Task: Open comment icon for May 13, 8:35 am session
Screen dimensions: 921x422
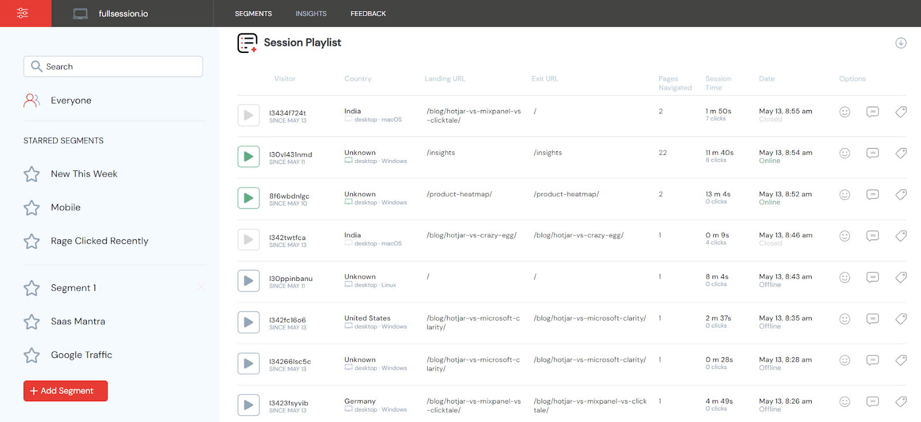Action: coord(873,319)
